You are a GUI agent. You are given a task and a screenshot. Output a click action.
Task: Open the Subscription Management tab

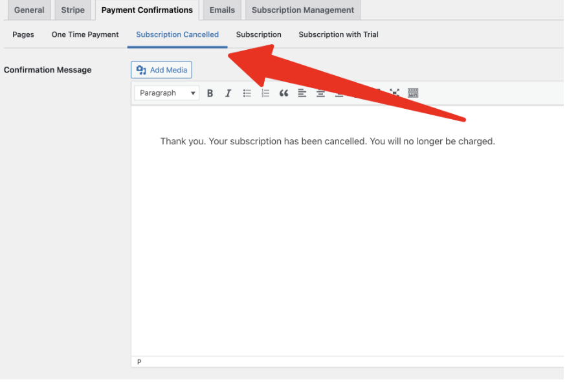(x=302, y=10)
